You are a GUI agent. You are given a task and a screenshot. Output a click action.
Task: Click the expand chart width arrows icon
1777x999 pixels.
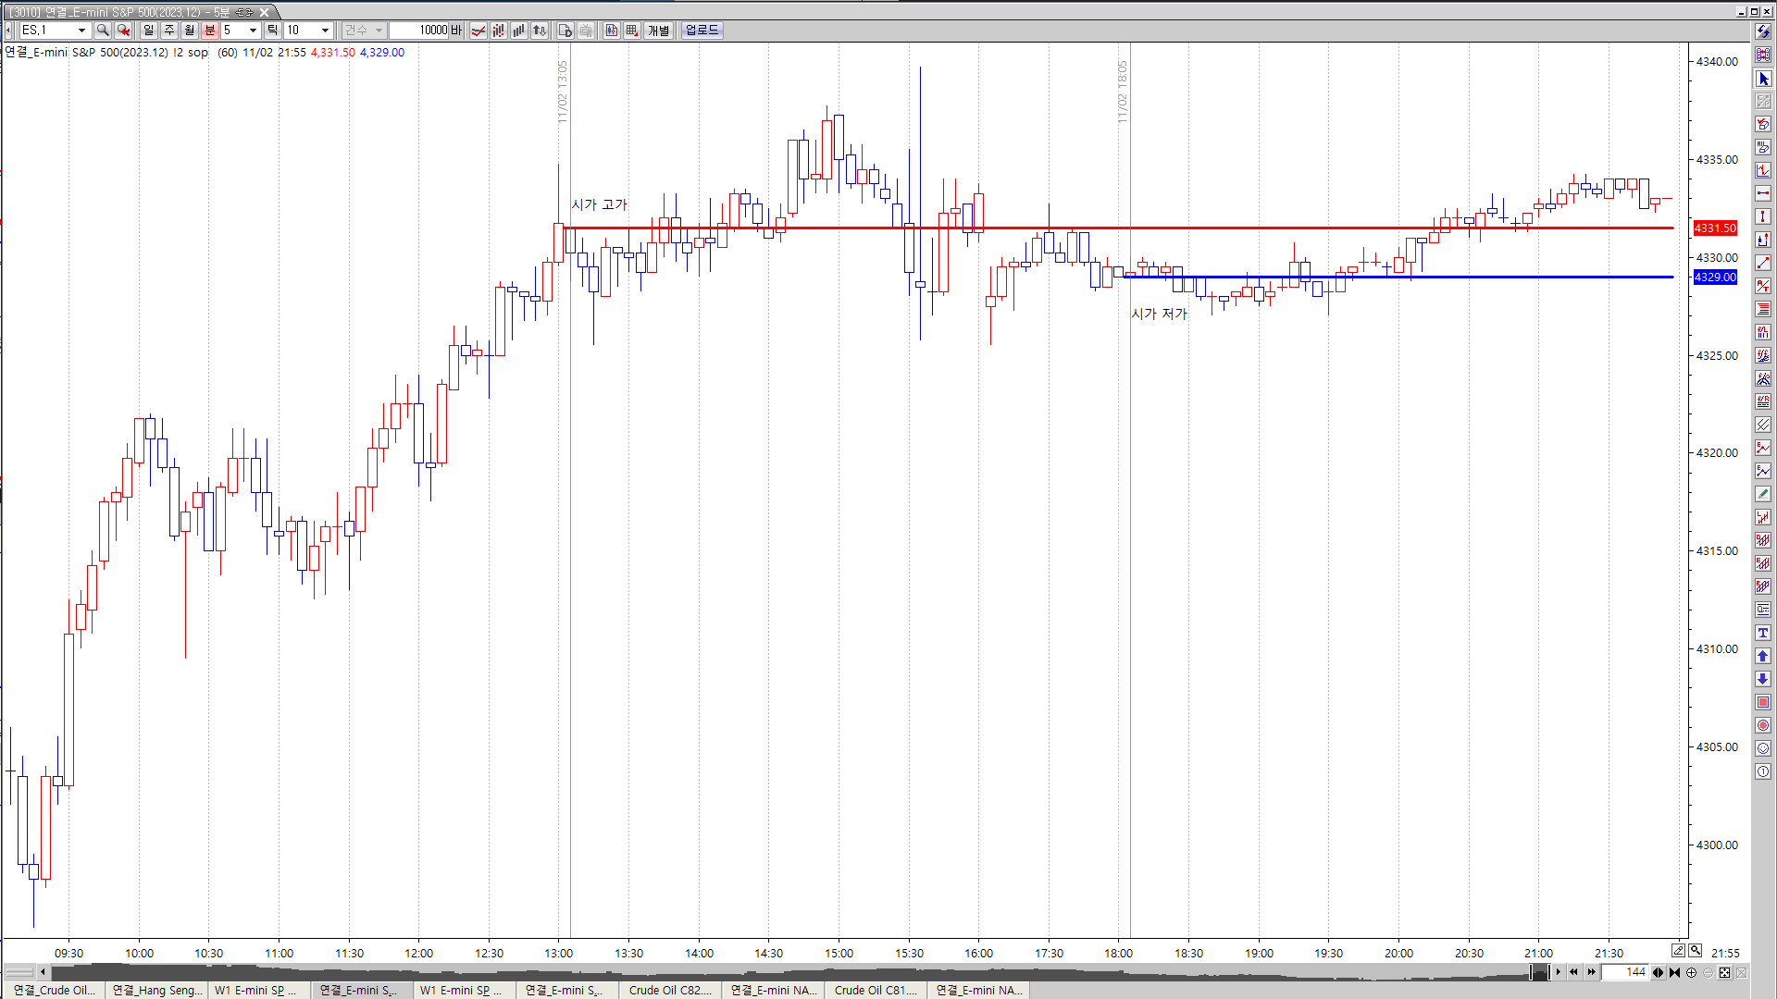tap(1659, 972)
